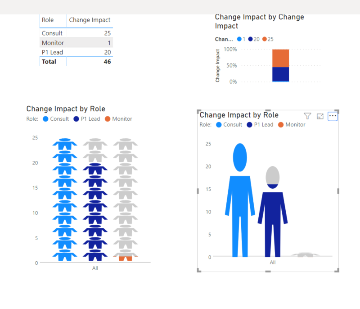Select the P1 Lead row in table
360x309 pixels.
76,52
